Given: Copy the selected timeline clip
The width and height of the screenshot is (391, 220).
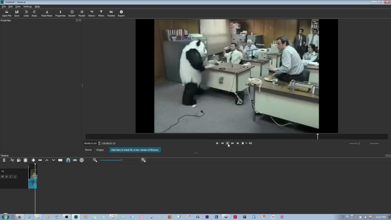Looking at the screenshot, I should 19,160.
